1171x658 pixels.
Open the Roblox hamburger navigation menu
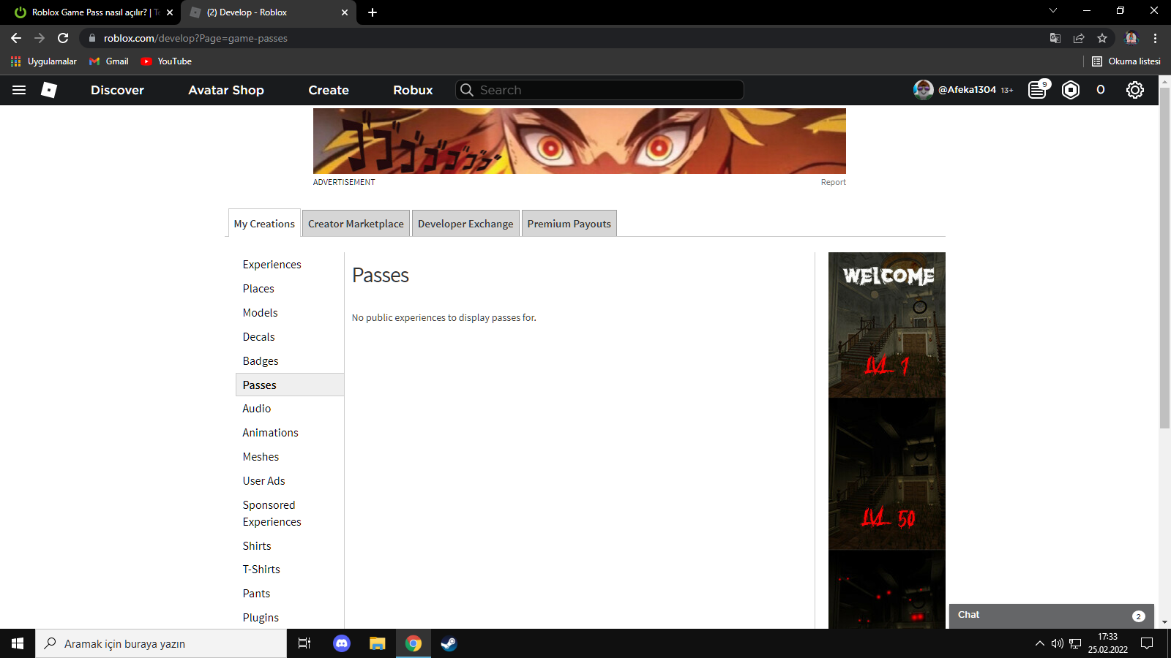coord(19,90)
